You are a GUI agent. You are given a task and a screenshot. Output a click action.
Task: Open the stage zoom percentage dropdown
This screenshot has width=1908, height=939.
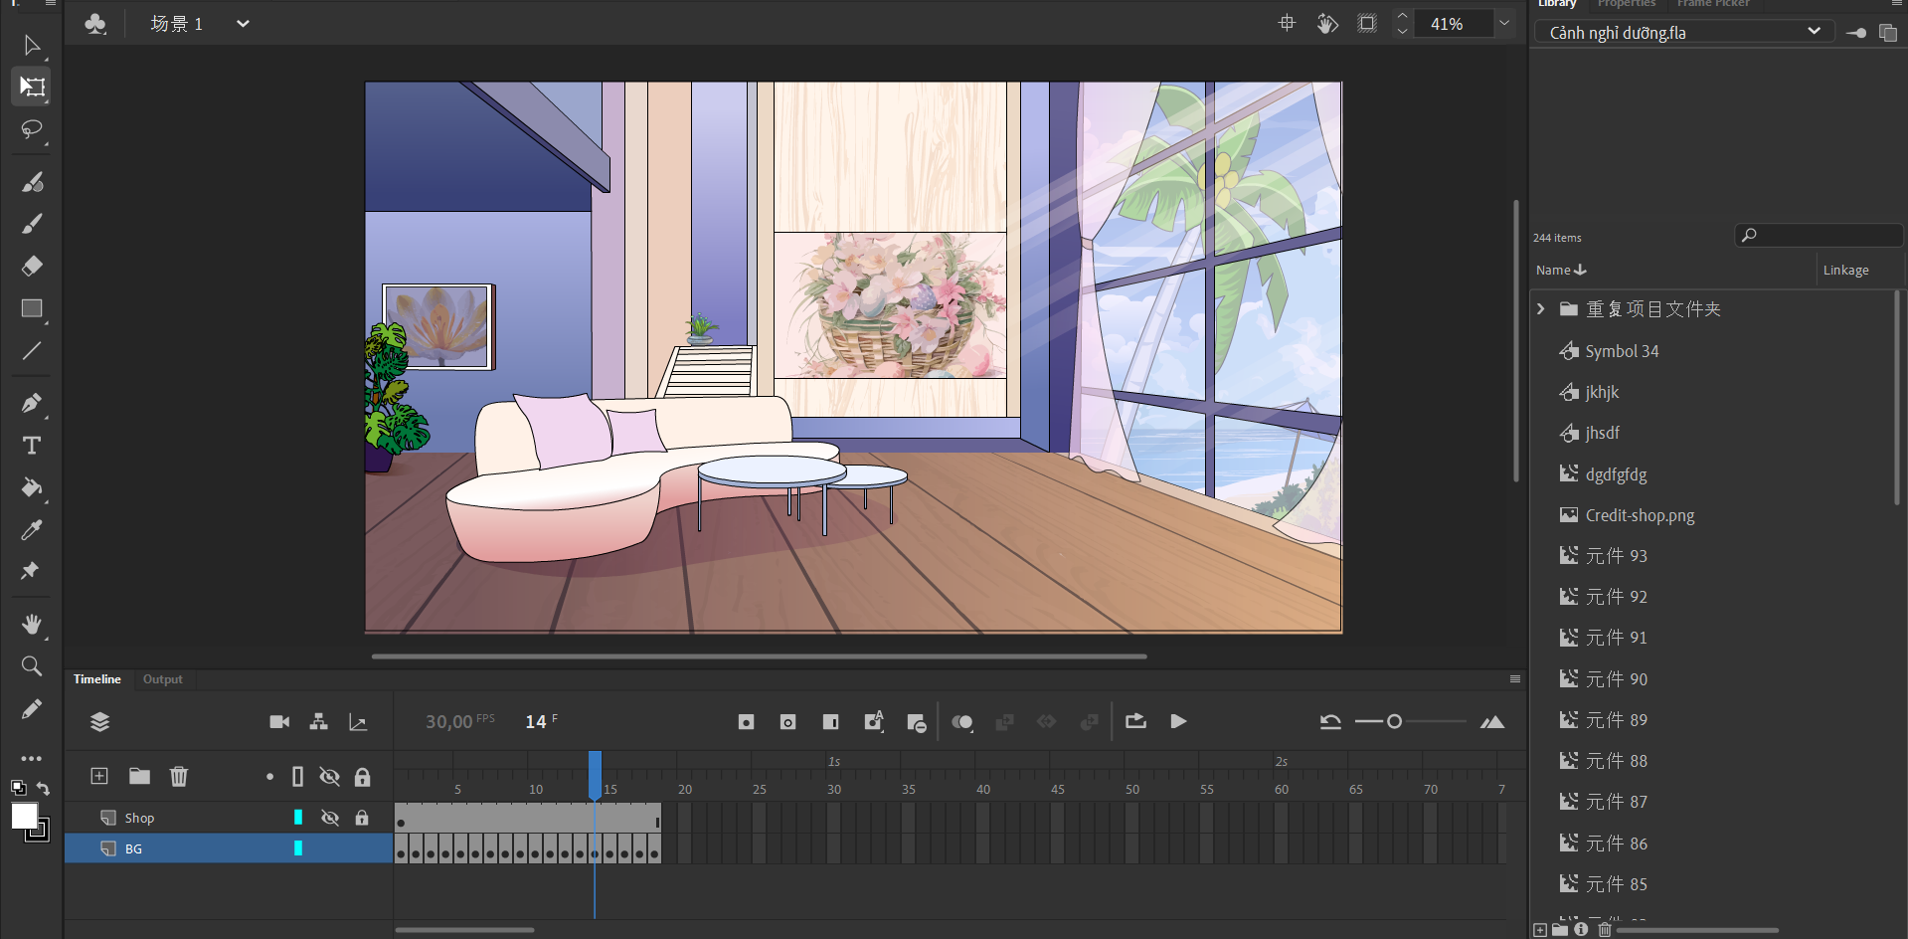[x=1504, y=24]
